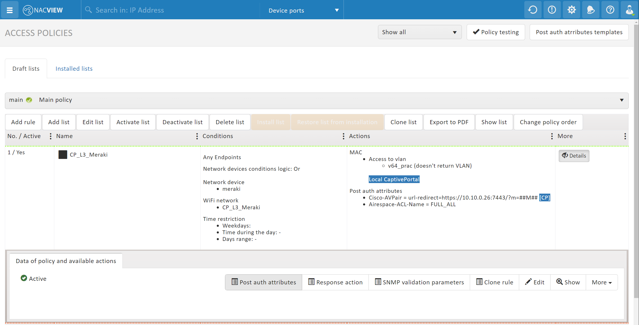The height and width of the screenshot is (325, 639).
Task: Click Edit list button
Action: pyautogui.click(x=93, y=122)
